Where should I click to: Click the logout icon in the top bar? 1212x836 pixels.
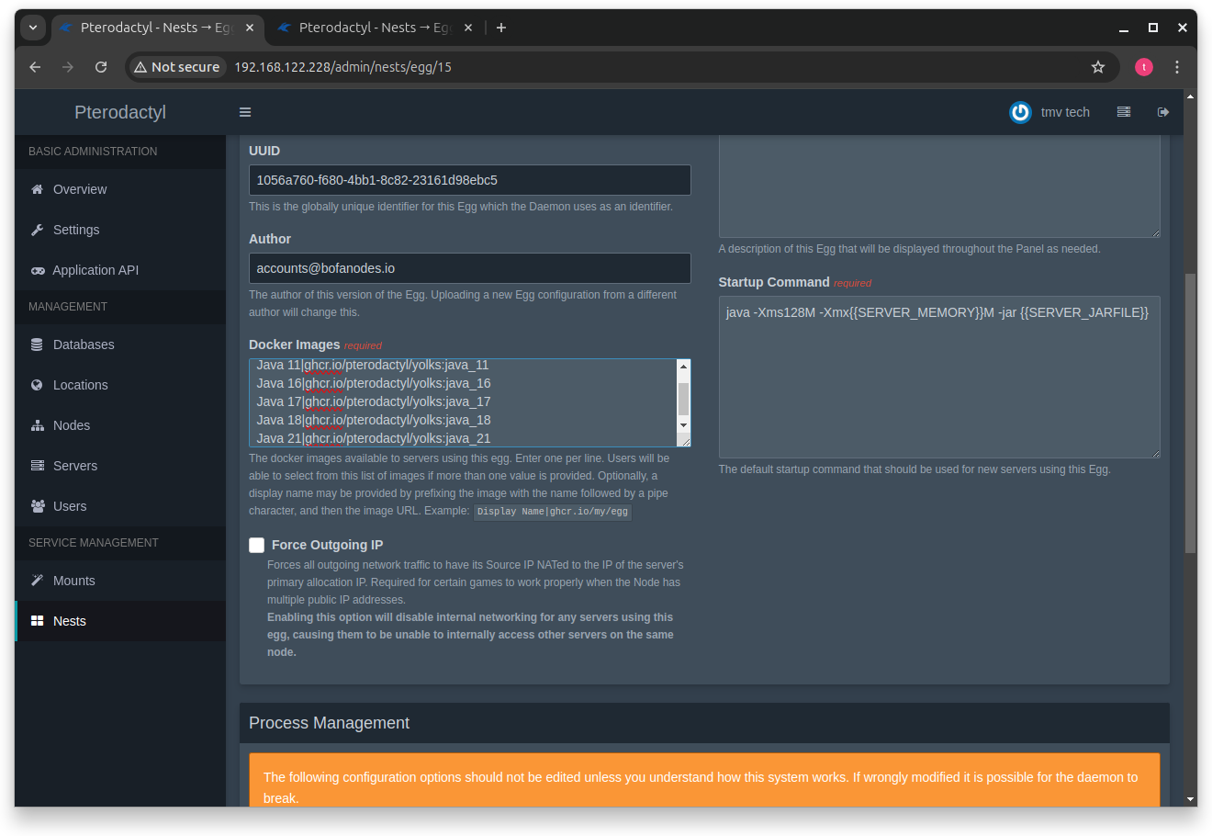click(1162, 112)
